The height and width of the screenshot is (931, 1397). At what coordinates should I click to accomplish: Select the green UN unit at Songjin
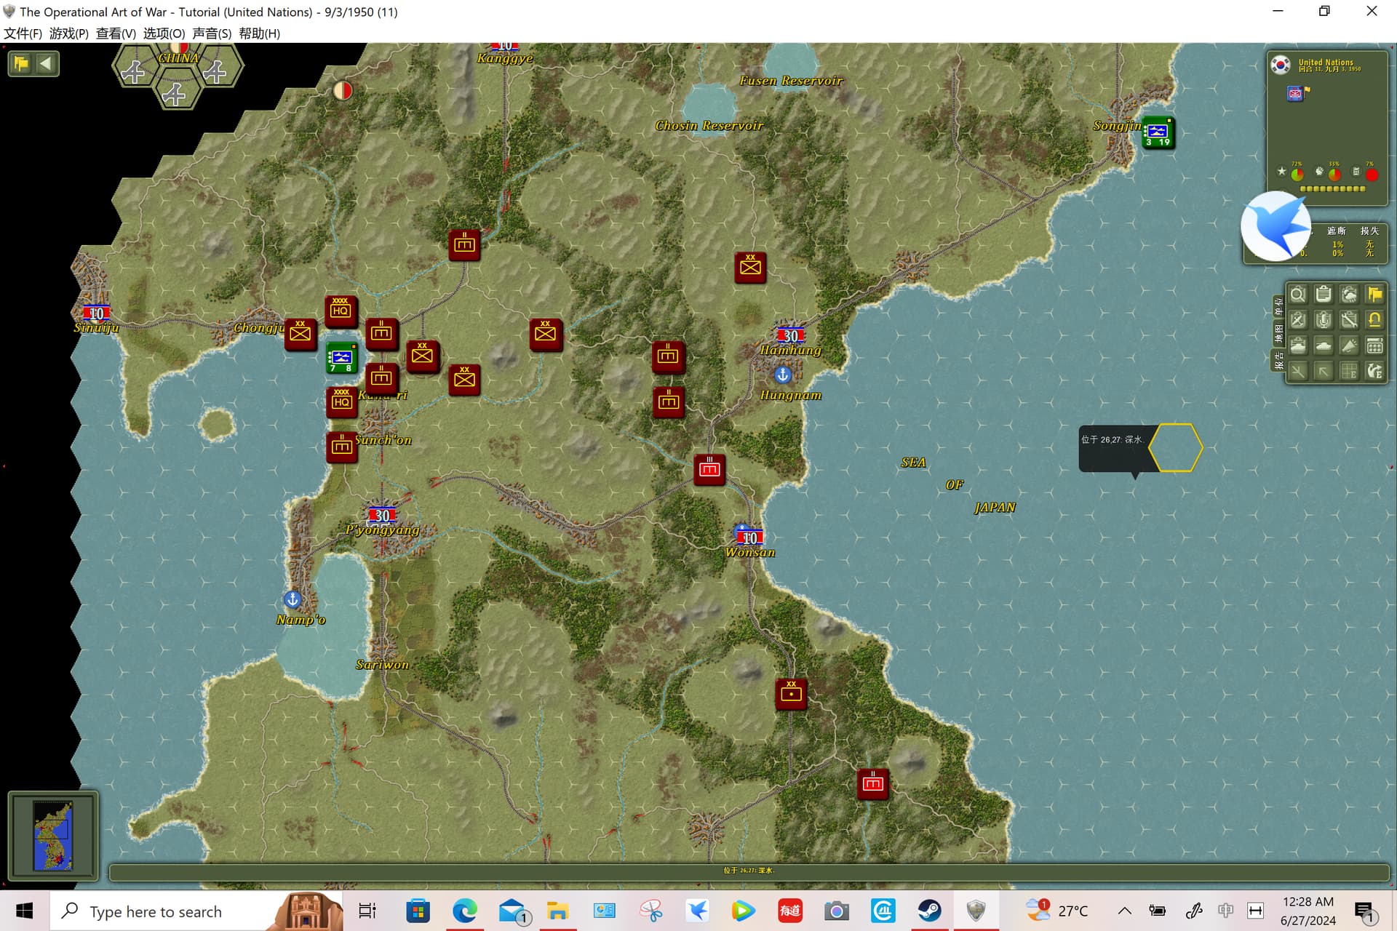click(x=1158, y=132)
